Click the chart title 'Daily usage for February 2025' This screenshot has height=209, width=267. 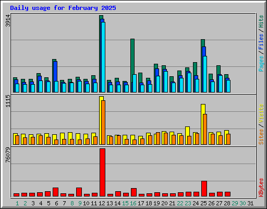pos(63,8)
